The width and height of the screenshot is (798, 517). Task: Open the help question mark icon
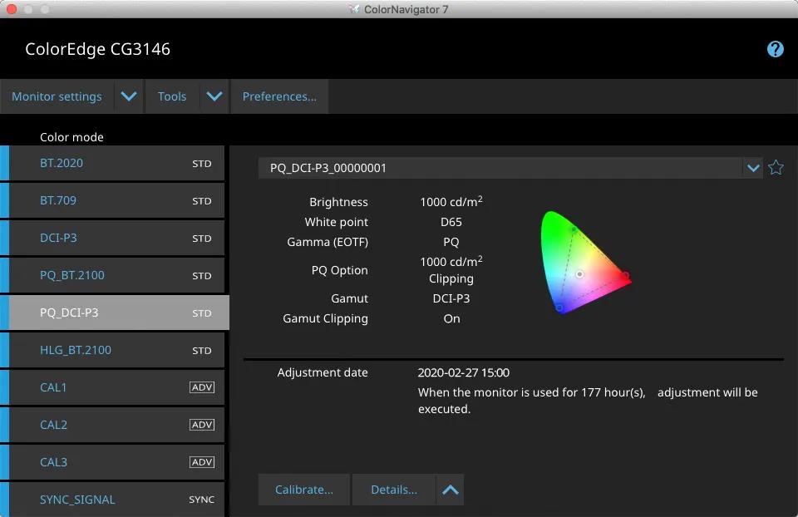775,49
